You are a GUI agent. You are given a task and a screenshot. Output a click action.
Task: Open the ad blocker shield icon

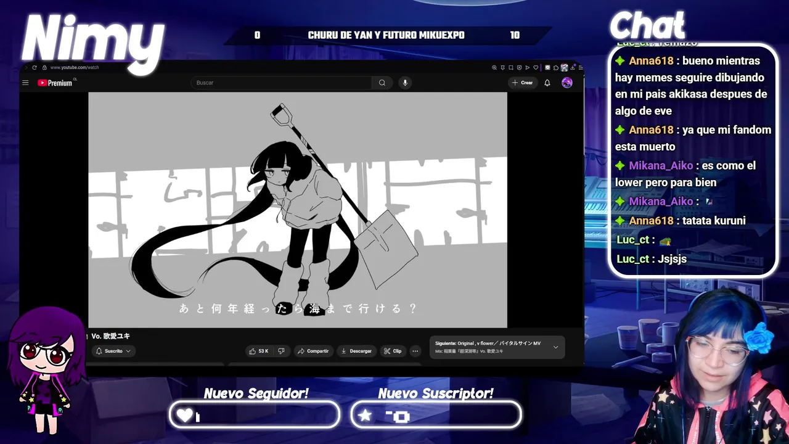pyautogui.click(x=519, y=67)
